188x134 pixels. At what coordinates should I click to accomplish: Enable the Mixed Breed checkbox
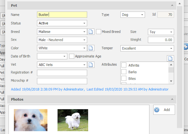pos(99,32)
